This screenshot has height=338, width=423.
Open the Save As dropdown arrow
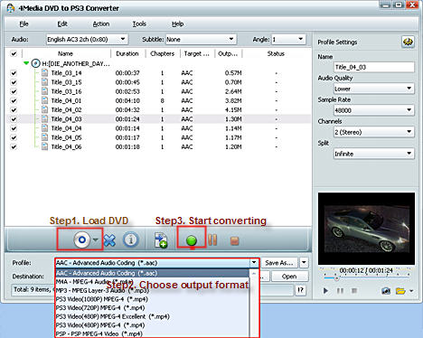(304, 262)
